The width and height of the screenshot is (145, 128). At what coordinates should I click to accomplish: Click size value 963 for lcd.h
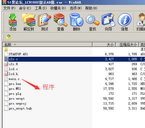[111, 74]
